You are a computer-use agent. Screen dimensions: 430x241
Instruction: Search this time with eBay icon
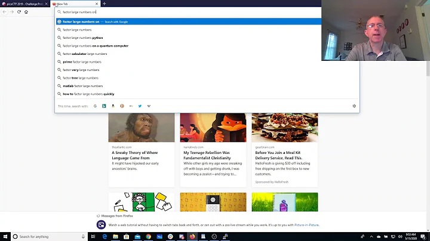[131, 106]
